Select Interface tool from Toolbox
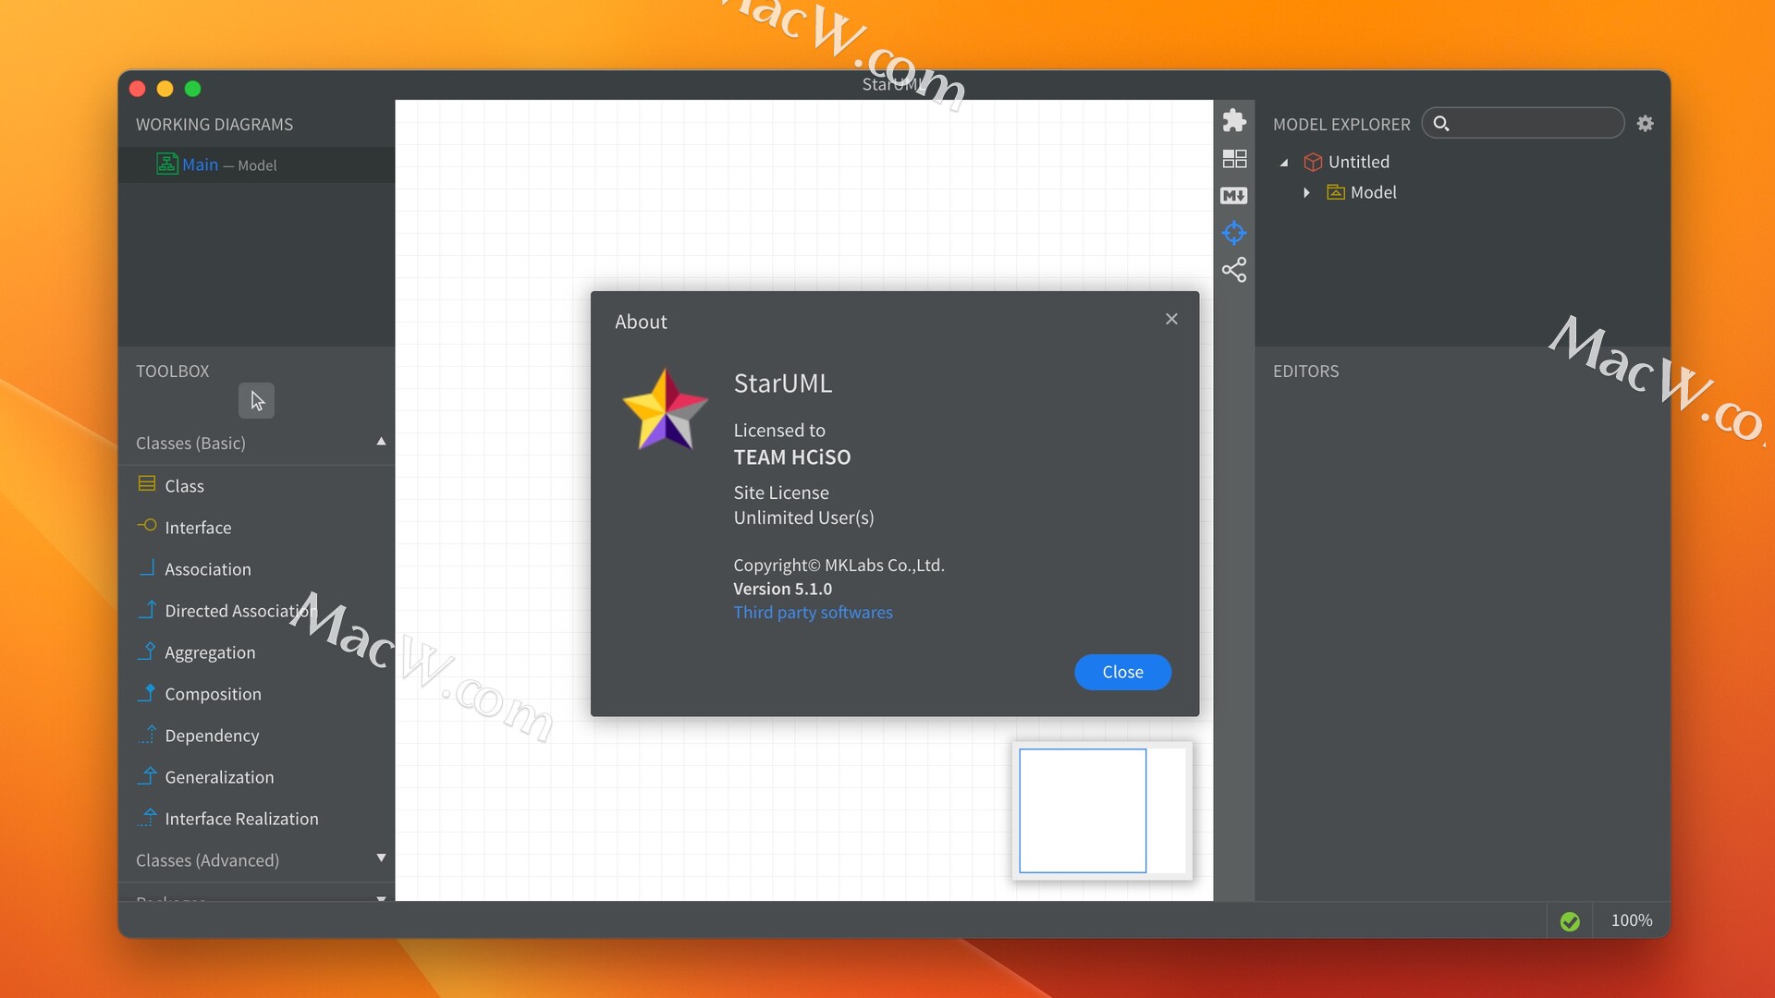1775x998 pixels. (198, 527)
